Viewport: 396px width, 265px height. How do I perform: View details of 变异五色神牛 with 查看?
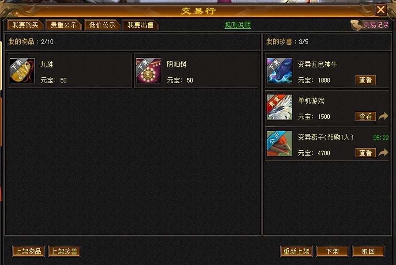click(x=366, y=80)
